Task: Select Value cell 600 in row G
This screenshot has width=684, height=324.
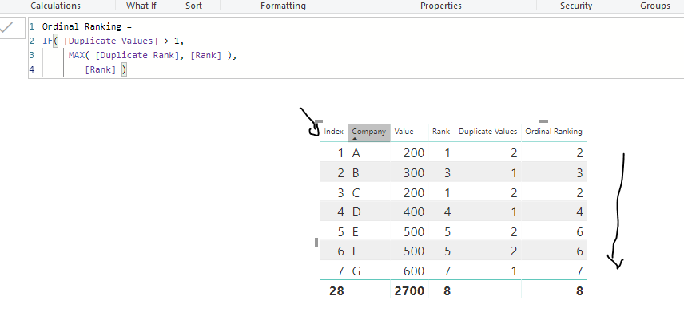Action: pos(414,271)
